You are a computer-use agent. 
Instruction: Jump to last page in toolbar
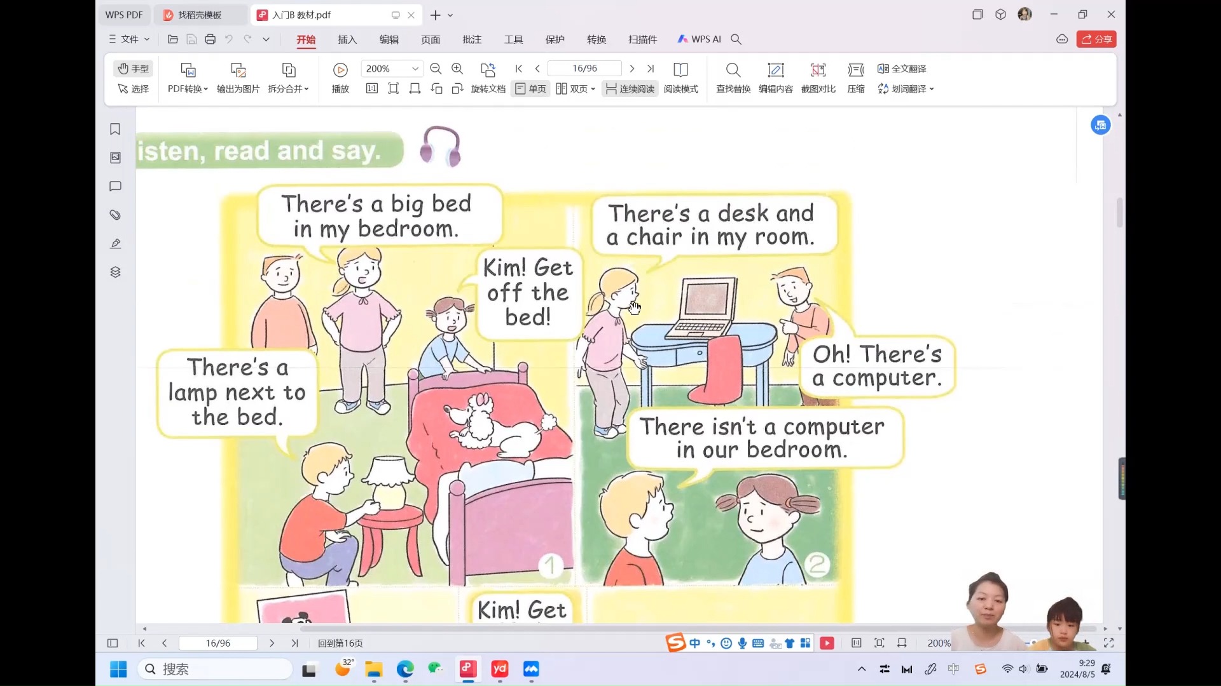(x=651, y=69)
